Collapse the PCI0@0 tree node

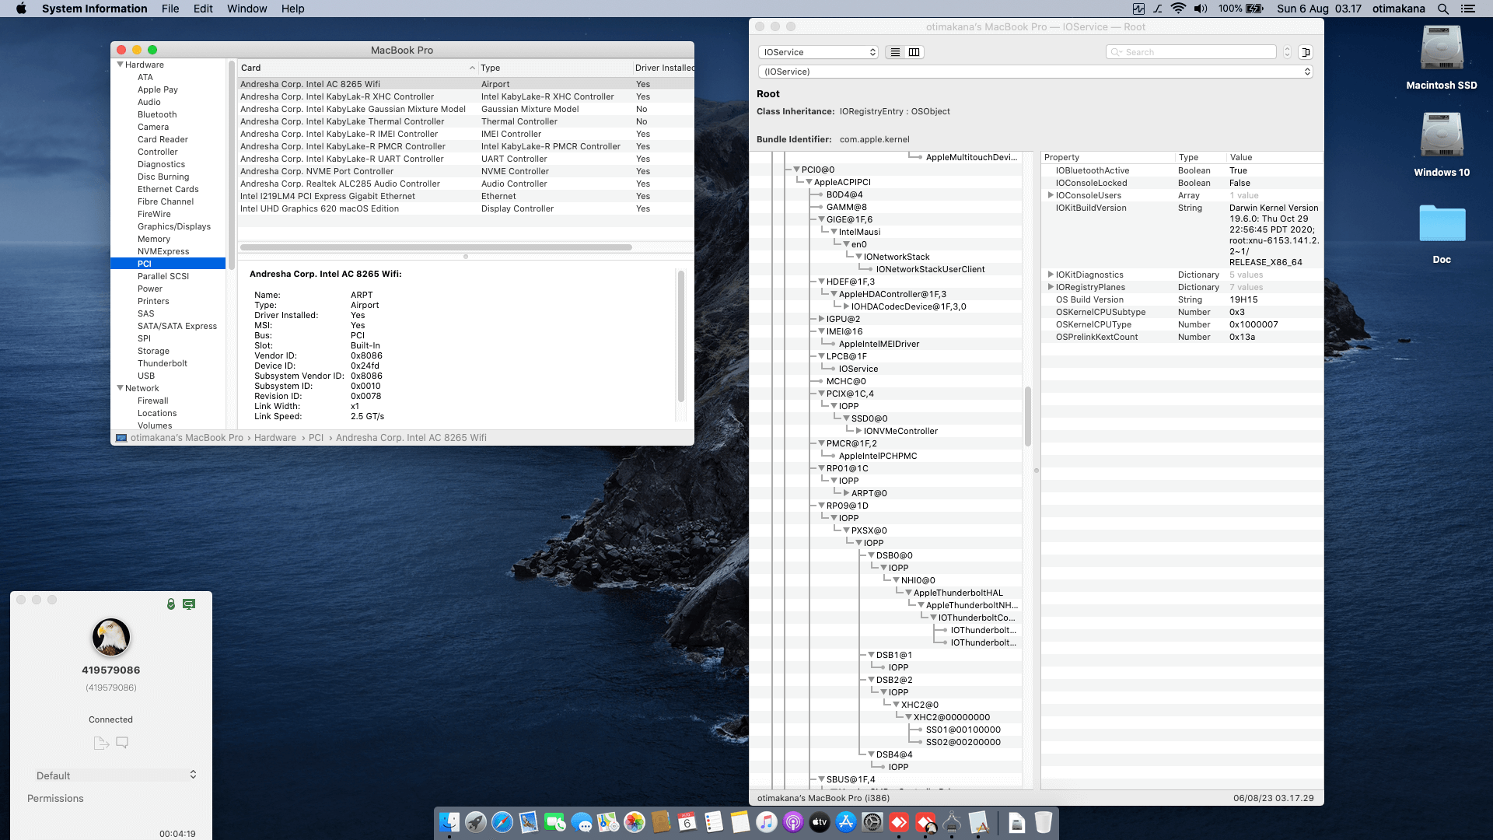796,170
